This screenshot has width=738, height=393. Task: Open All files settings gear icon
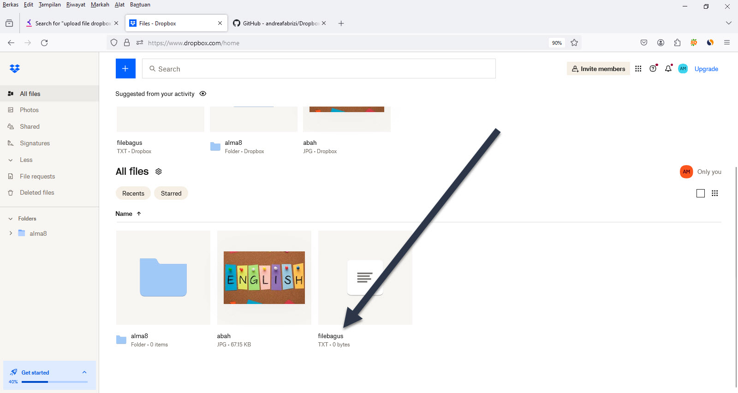pyautogui.click(x=159, y=172)
